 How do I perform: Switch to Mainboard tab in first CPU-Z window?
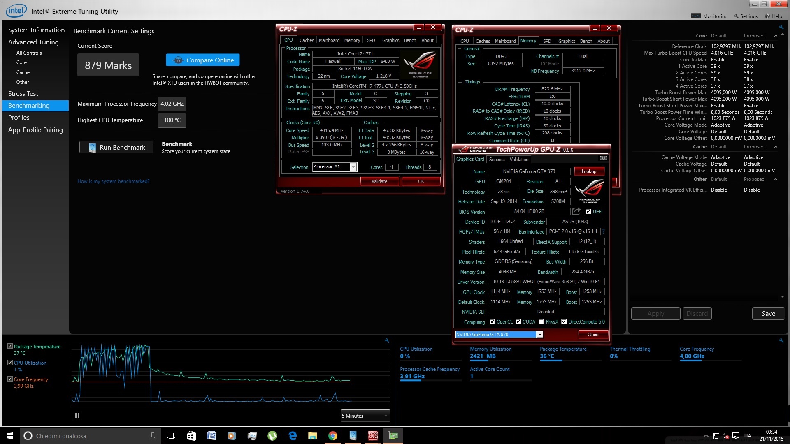(329, 40)
